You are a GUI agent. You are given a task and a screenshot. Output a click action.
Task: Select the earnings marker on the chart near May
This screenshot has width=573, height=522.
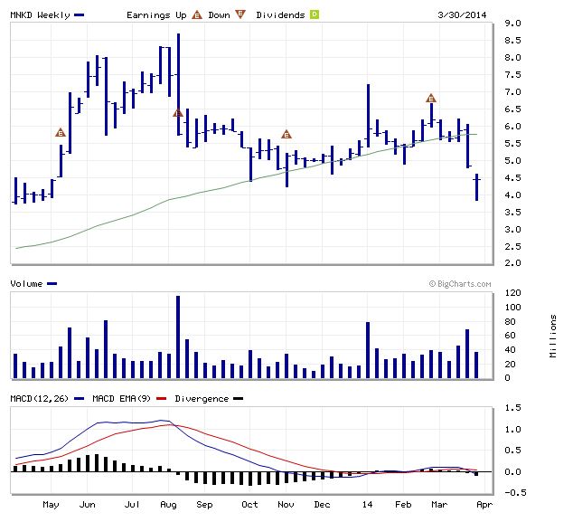pyautogui.click(x=61, y=132)
